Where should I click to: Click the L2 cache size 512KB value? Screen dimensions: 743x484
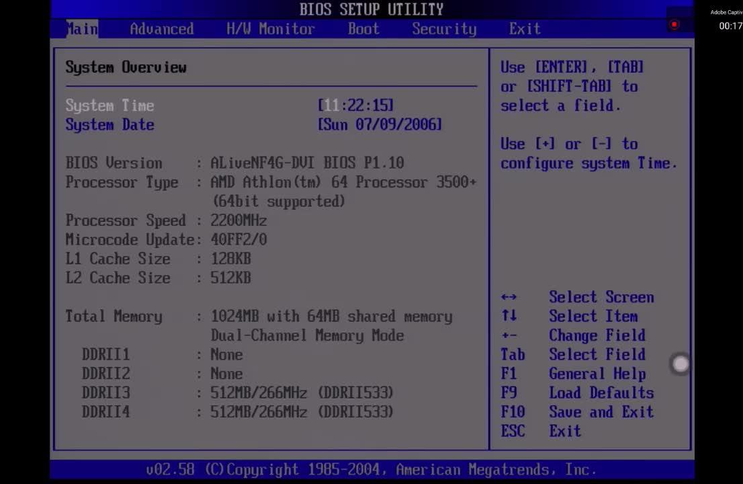click(x=230, y=278)
